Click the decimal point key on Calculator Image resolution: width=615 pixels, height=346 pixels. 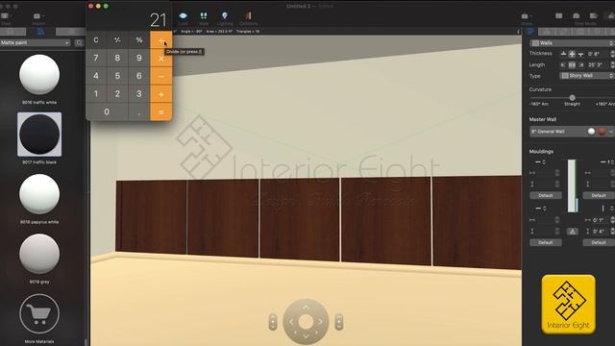click(138, 112)
